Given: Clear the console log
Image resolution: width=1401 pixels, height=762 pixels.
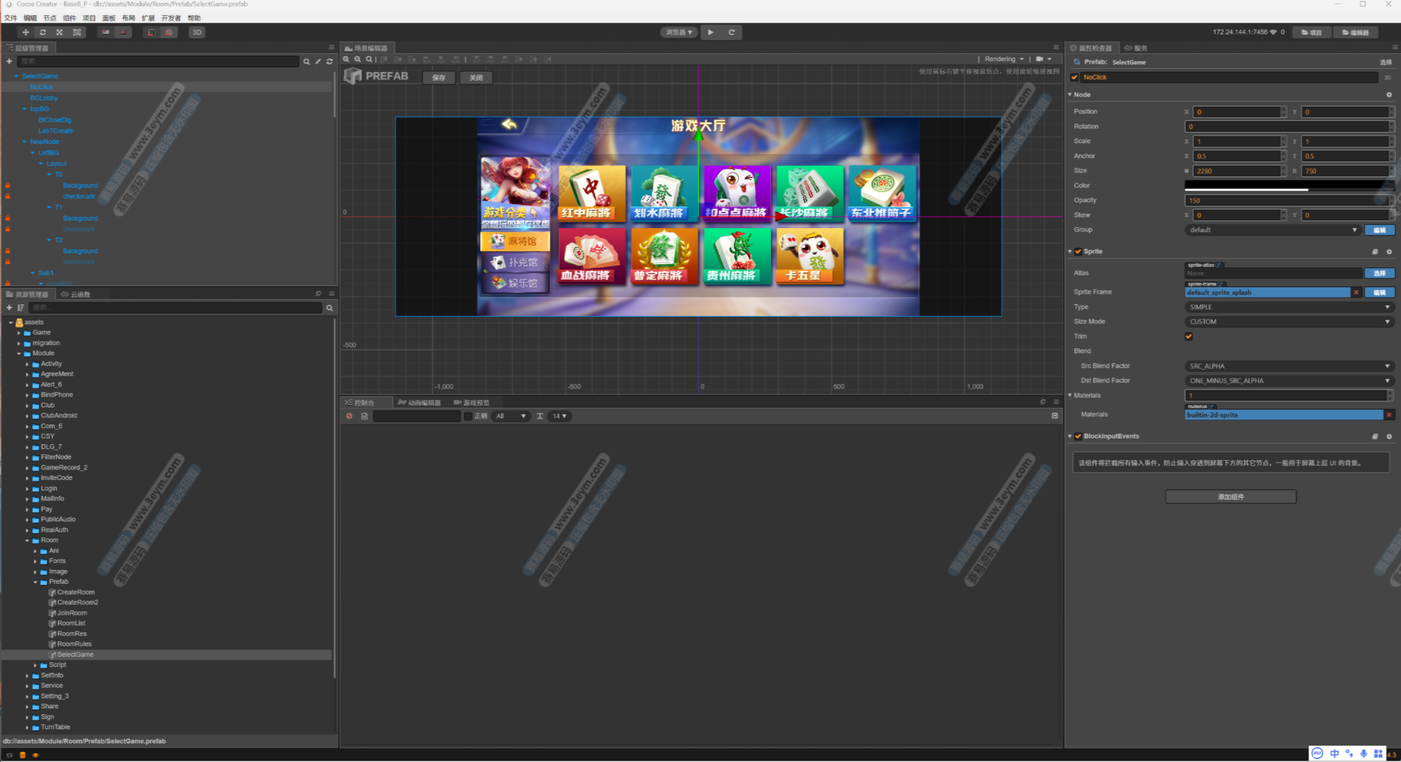Looking at the screenshot, I should click(x=349, y=416).
